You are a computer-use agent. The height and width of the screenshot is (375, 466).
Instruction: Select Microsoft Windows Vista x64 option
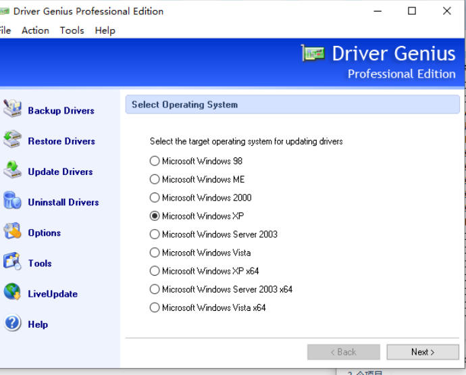pyautogui.click(x=155, y=308)
